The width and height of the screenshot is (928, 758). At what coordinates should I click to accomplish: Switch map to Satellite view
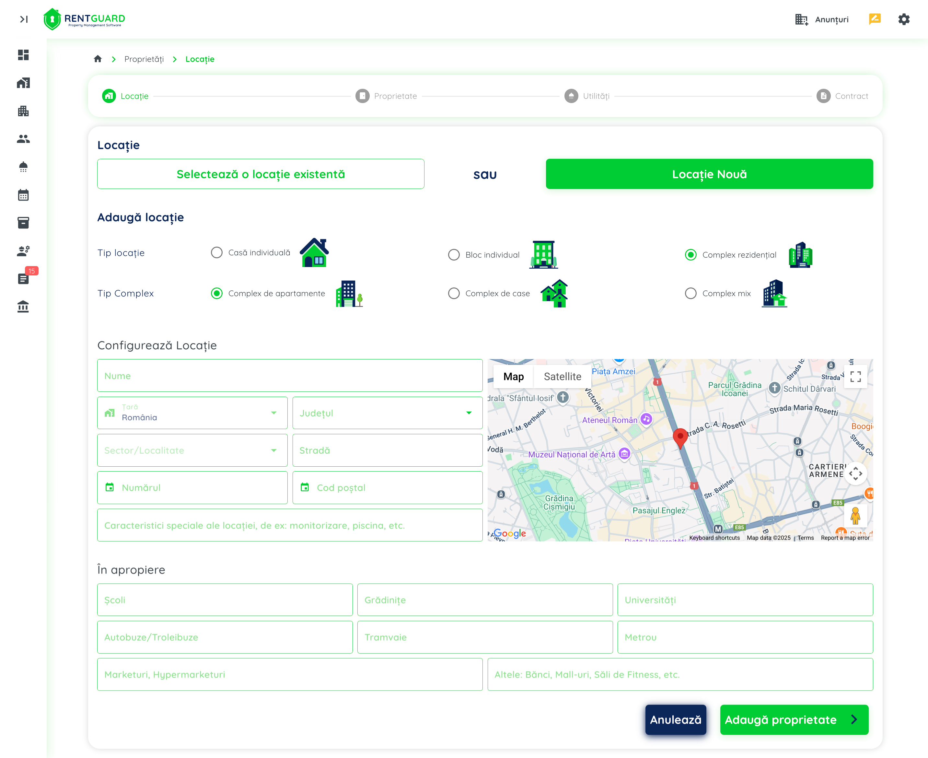[562, 376]
